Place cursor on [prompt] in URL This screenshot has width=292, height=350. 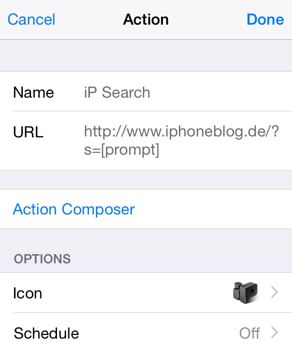(x=130, y=150)
